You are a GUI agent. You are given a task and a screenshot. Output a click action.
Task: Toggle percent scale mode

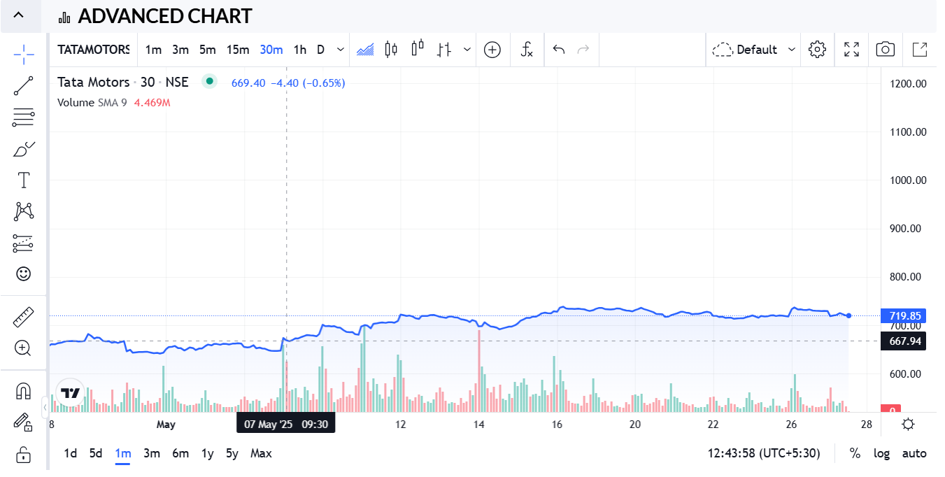855,453
